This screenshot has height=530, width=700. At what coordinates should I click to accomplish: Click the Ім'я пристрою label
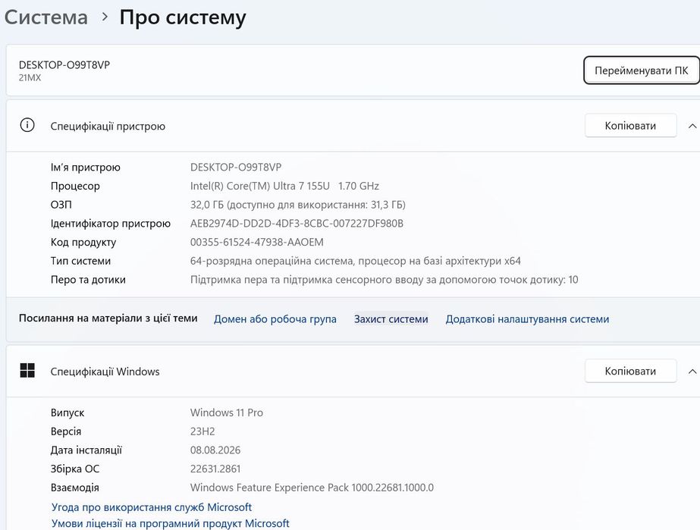85,168
